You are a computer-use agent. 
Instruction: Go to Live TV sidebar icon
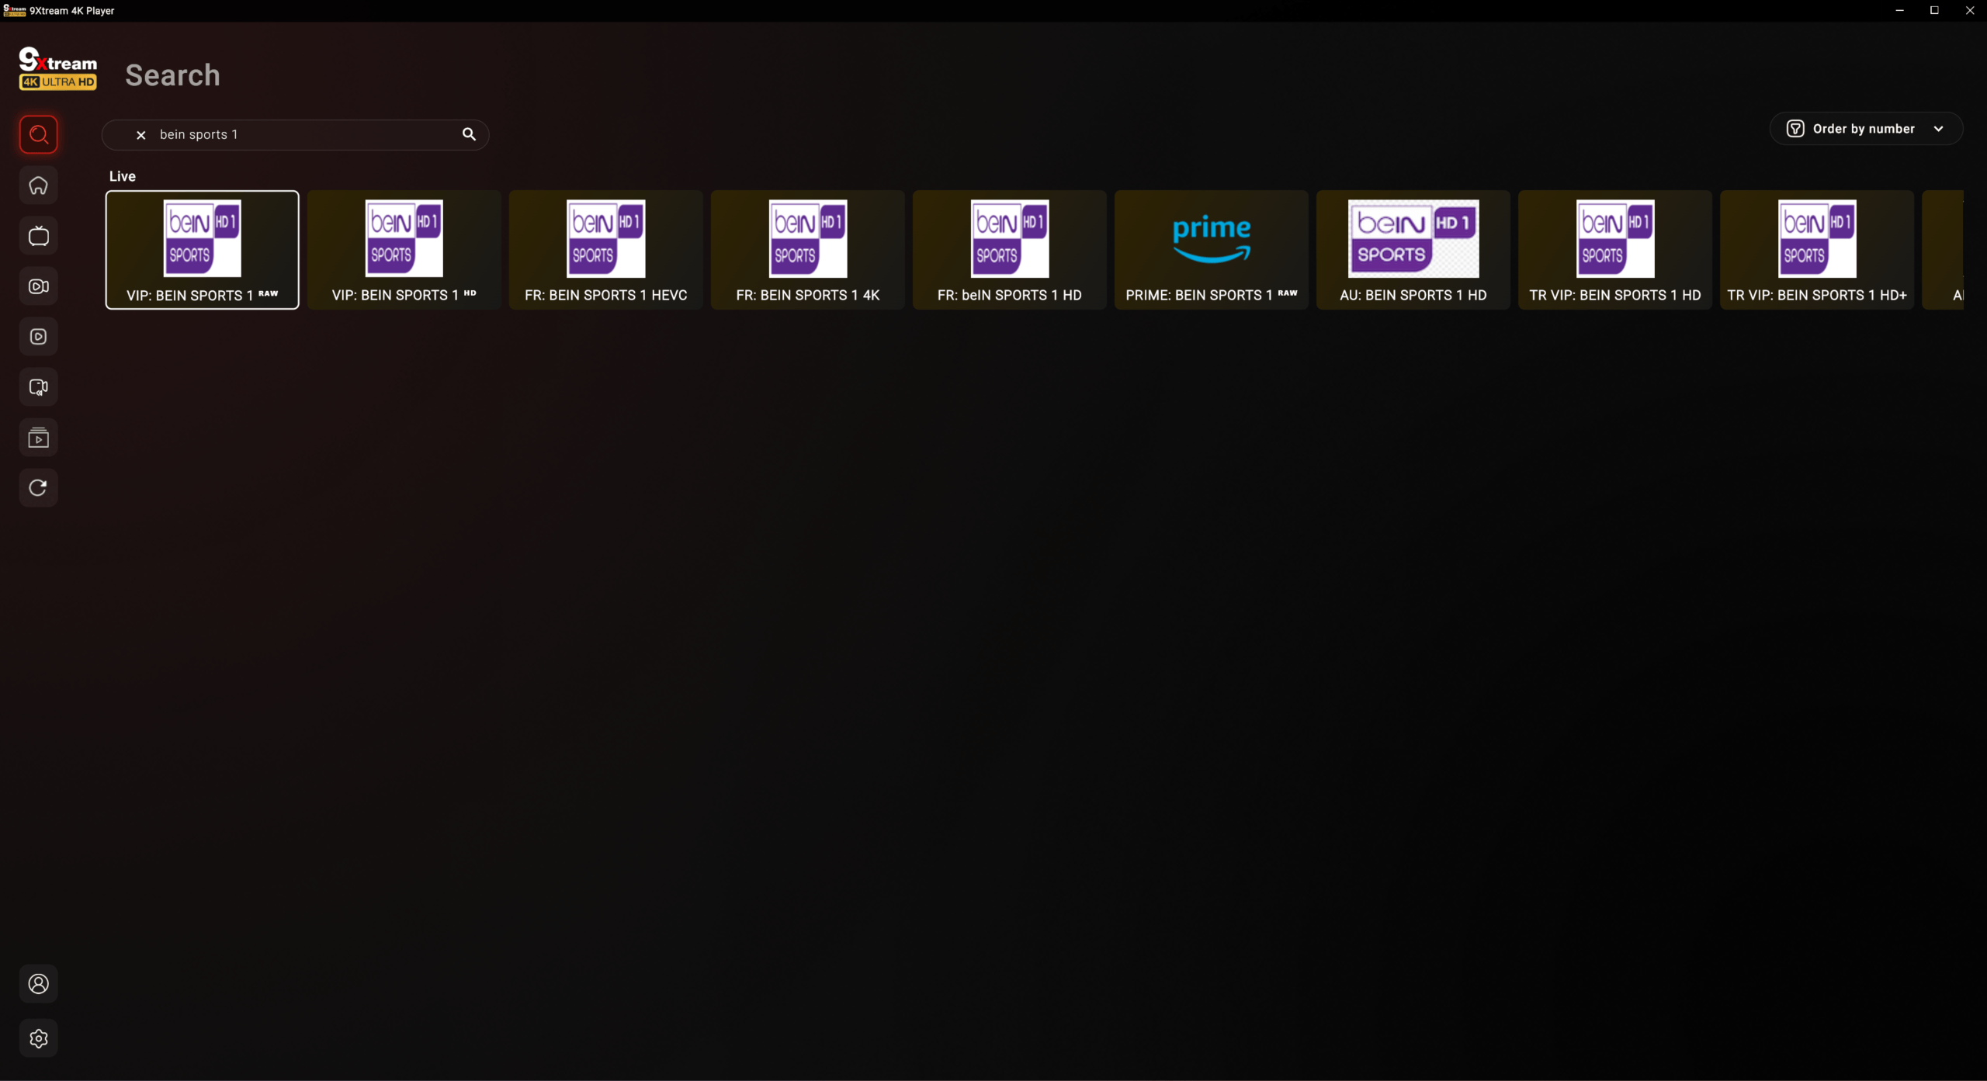pyautogui.click(x=38, y=236)
